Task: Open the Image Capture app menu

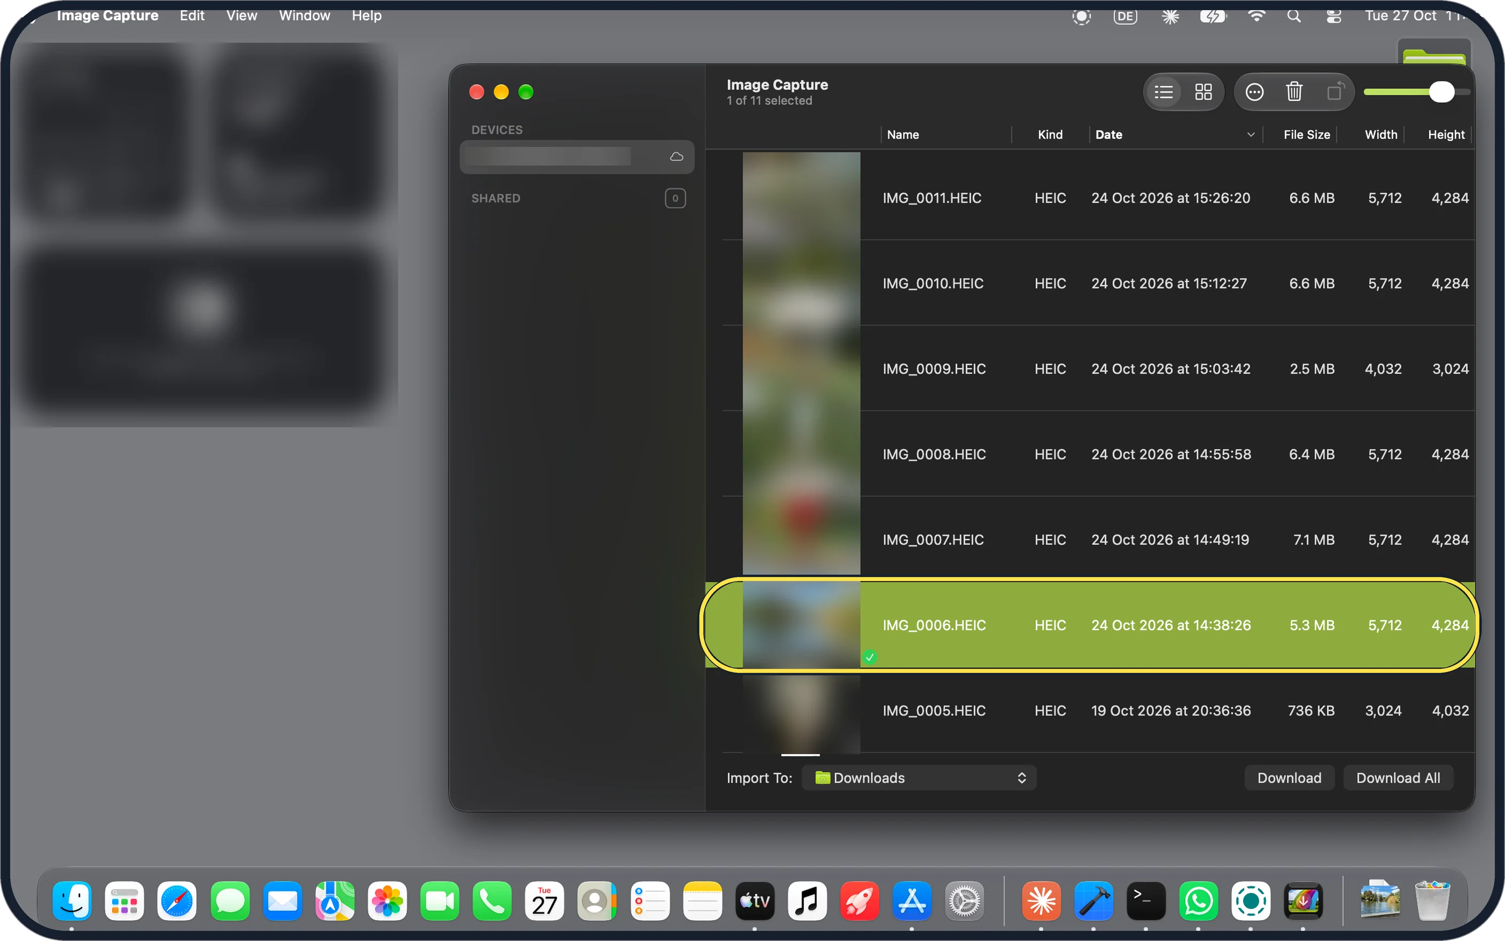Action: pos(107,15)
